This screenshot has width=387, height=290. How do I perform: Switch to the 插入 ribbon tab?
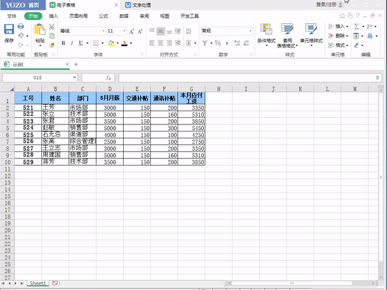tap(54, 16)
